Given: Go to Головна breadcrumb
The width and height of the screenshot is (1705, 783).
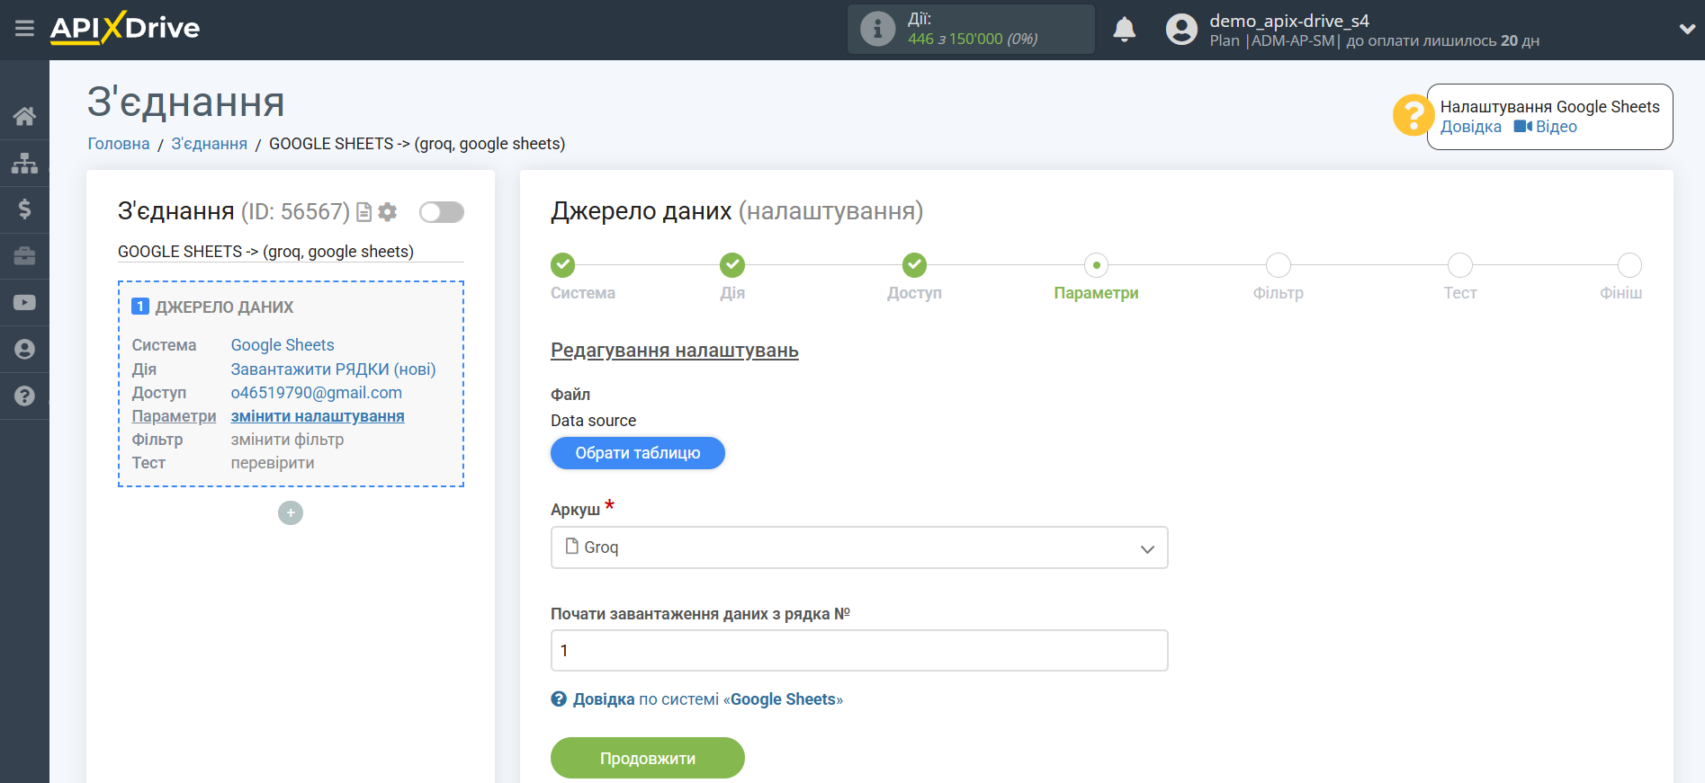Looking at the screenshot, I should pos(119,144).
